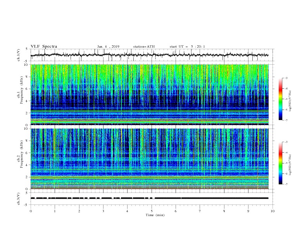
Task: Select the "ch.3(V)" axis label
Action: click(19, 199)
